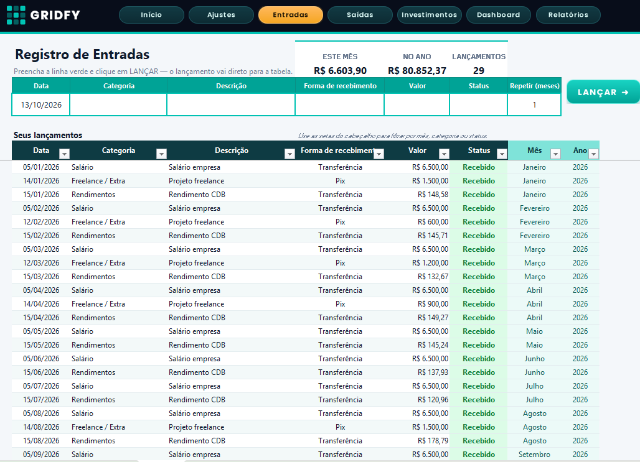Select date cell 05/06/2026
The image size is (640, 462).
click(41, 358)
